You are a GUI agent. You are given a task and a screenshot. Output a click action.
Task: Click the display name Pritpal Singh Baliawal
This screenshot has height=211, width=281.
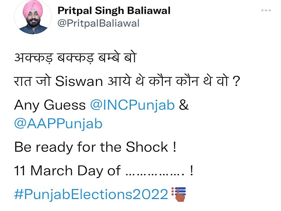113,10
